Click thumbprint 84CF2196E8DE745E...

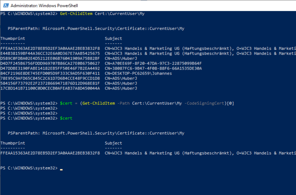pos(50,73)
